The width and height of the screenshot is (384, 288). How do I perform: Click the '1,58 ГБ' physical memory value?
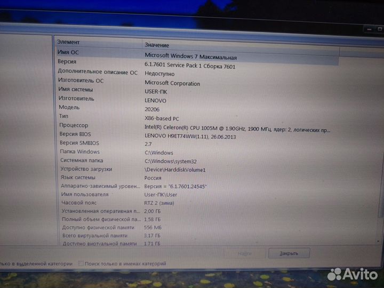coord(153,219)
